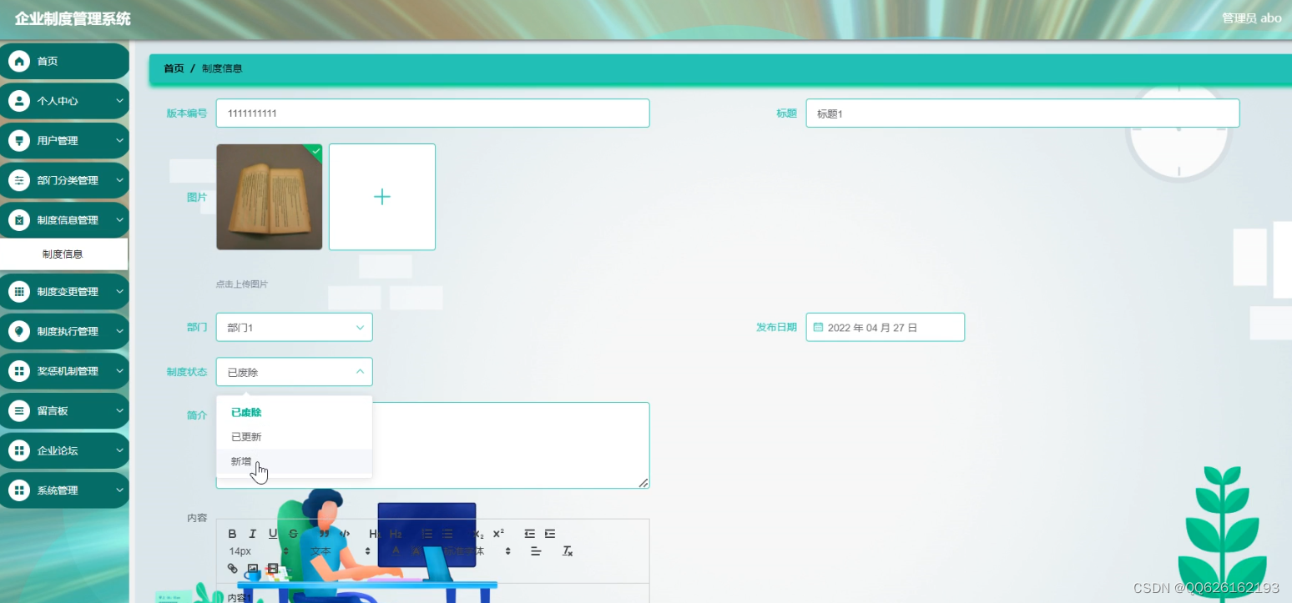Screen dimensions: 1292x603
Task: Select the uploaded image thumbnail checkmark
Action: 315,151
